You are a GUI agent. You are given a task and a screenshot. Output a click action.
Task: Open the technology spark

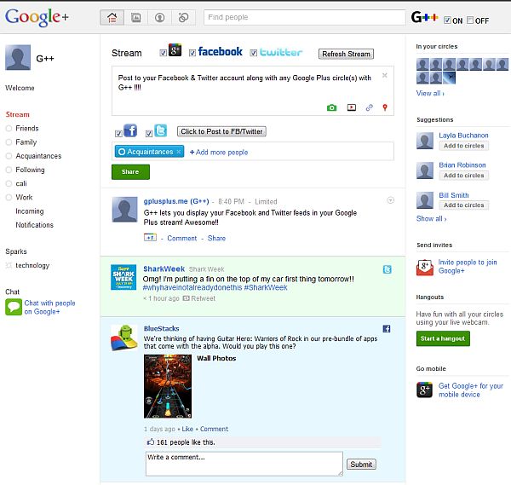[32, 265]
